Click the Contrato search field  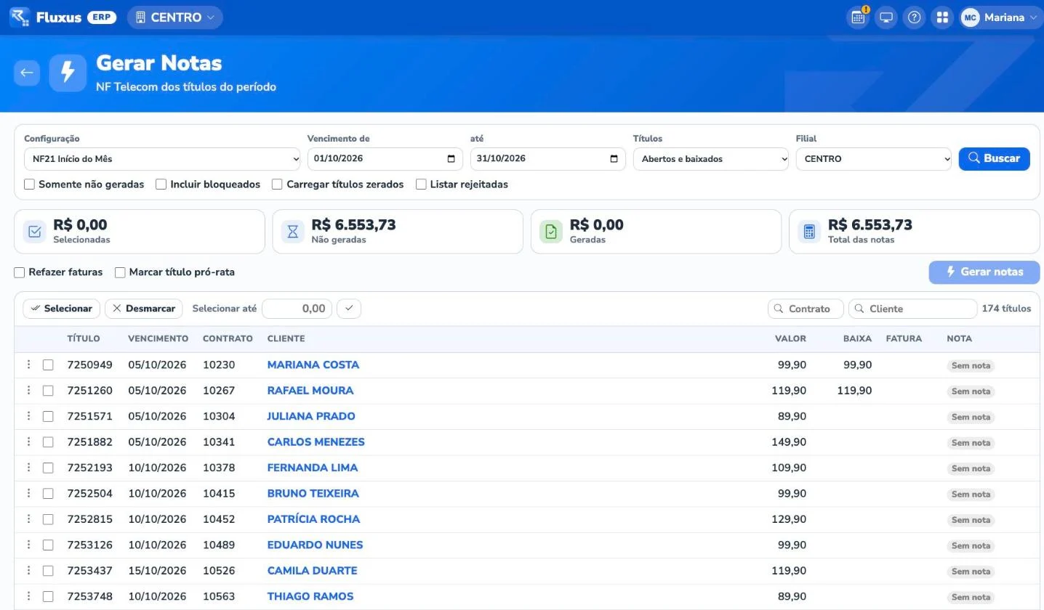[806, 309]
